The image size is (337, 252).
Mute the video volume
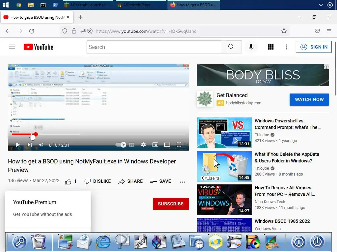(x=41, y=145)
